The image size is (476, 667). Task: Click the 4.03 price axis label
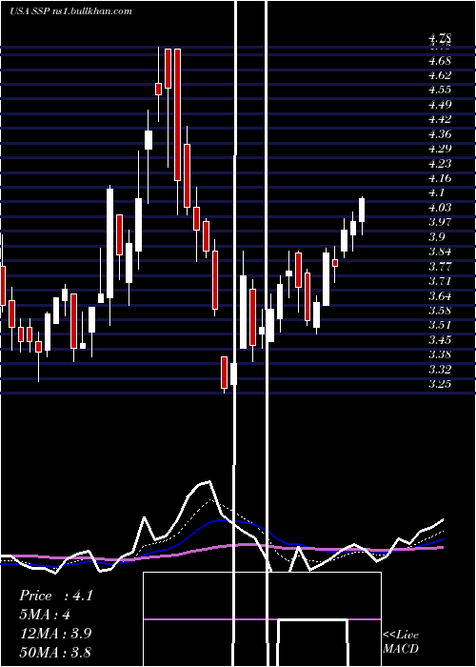[x=440, y=207]
